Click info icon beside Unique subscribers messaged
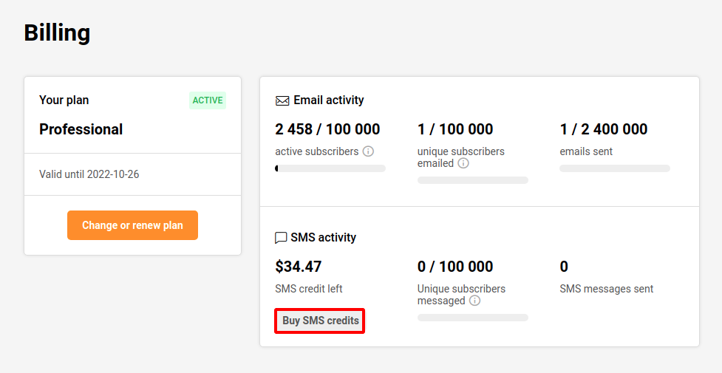The width and height of the screenshot is (722, 373). (x=475, y=301)
